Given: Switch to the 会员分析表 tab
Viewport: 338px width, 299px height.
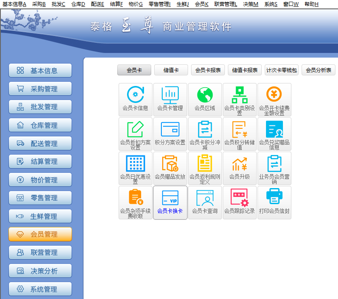Looking at the screenshot, I should (318, 70).
